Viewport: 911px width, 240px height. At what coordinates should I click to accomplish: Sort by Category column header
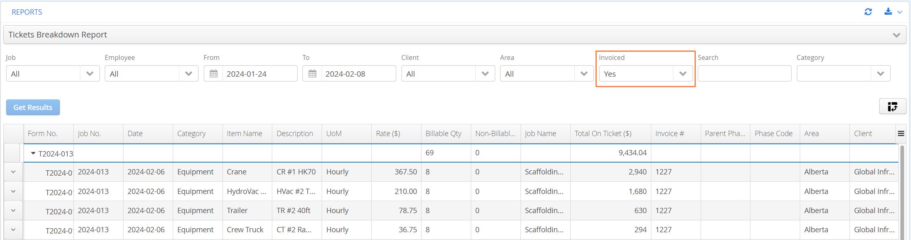198,134
